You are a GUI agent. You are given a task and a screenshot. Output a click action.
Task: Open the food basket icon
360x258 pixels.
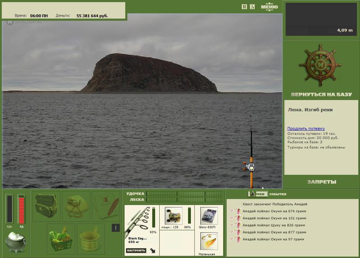(61, 239)
